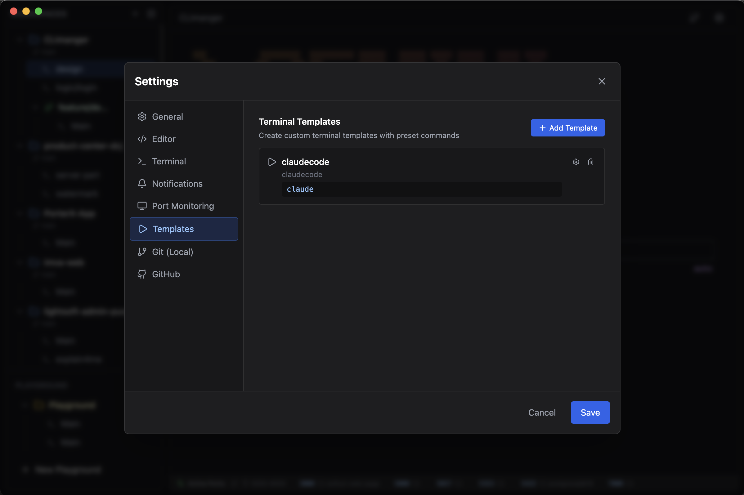Screen dimensions: 744x495
Task: Click the Terminal prompt icon
Action: (142, 161)
